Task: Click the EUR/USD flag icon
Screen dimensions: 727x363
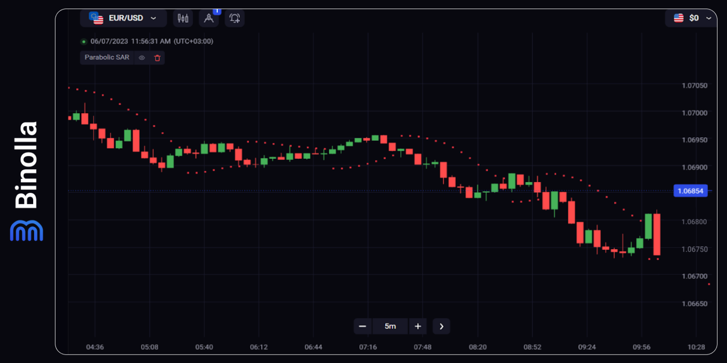Action: click(x=96, y=18)
